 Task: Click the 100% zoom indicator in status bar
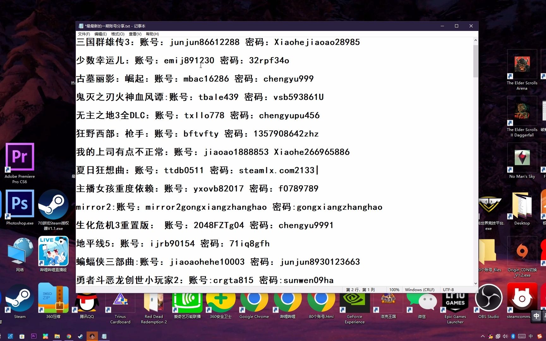pos(394,290)
